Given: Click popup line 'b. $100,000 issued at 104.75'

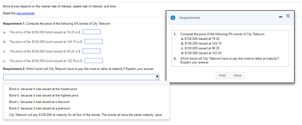Looking at the screenshot, I should coord(201,44).
